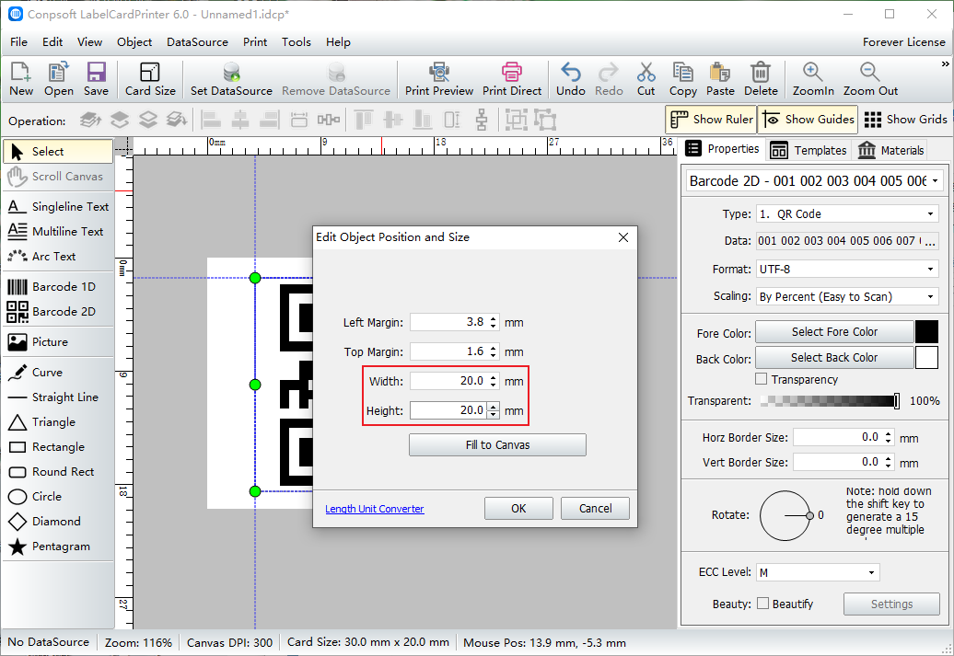Click the black fore color swatch

(x=926, y=332)
